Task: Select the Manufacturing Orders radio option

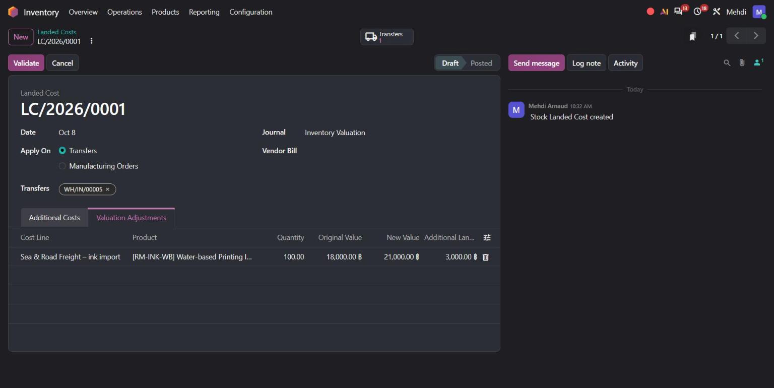Action: 62,166
